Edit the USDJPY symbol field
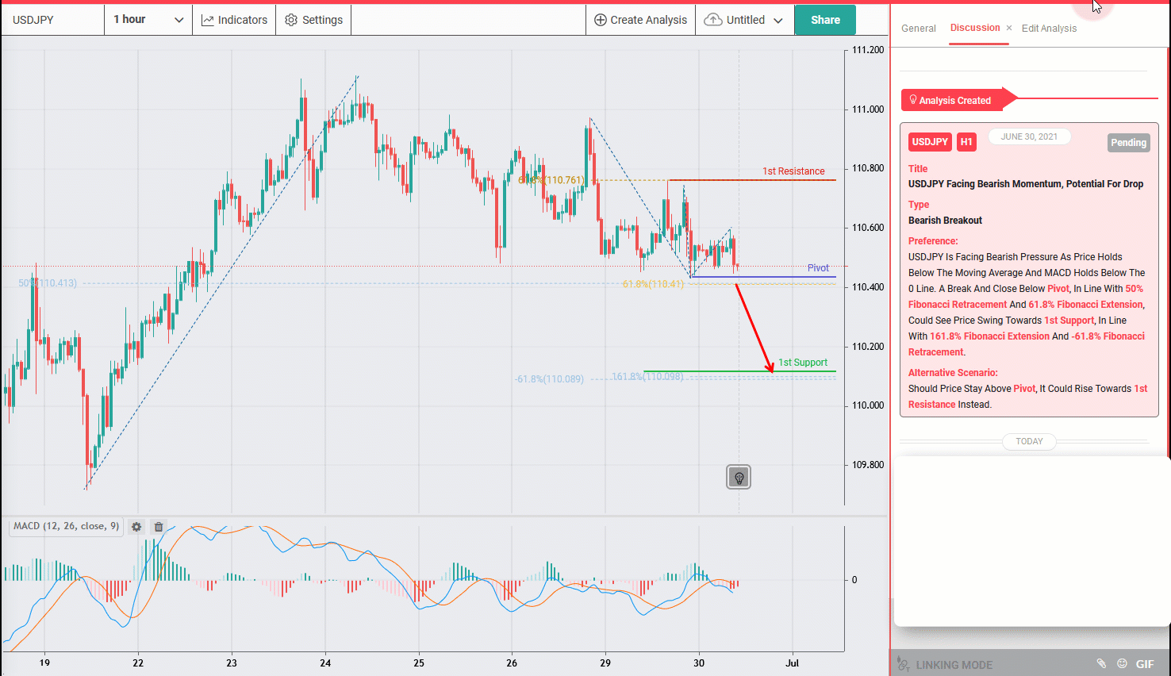This screenshot has height=676, width=1171. 52,20
